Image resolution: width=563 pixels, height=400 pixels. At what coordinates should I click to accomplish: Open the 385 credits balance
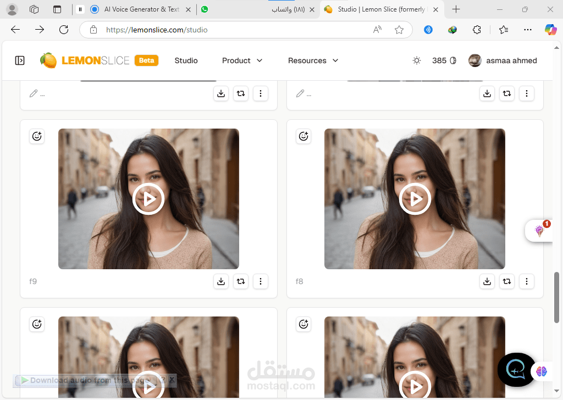pos(444,60)
